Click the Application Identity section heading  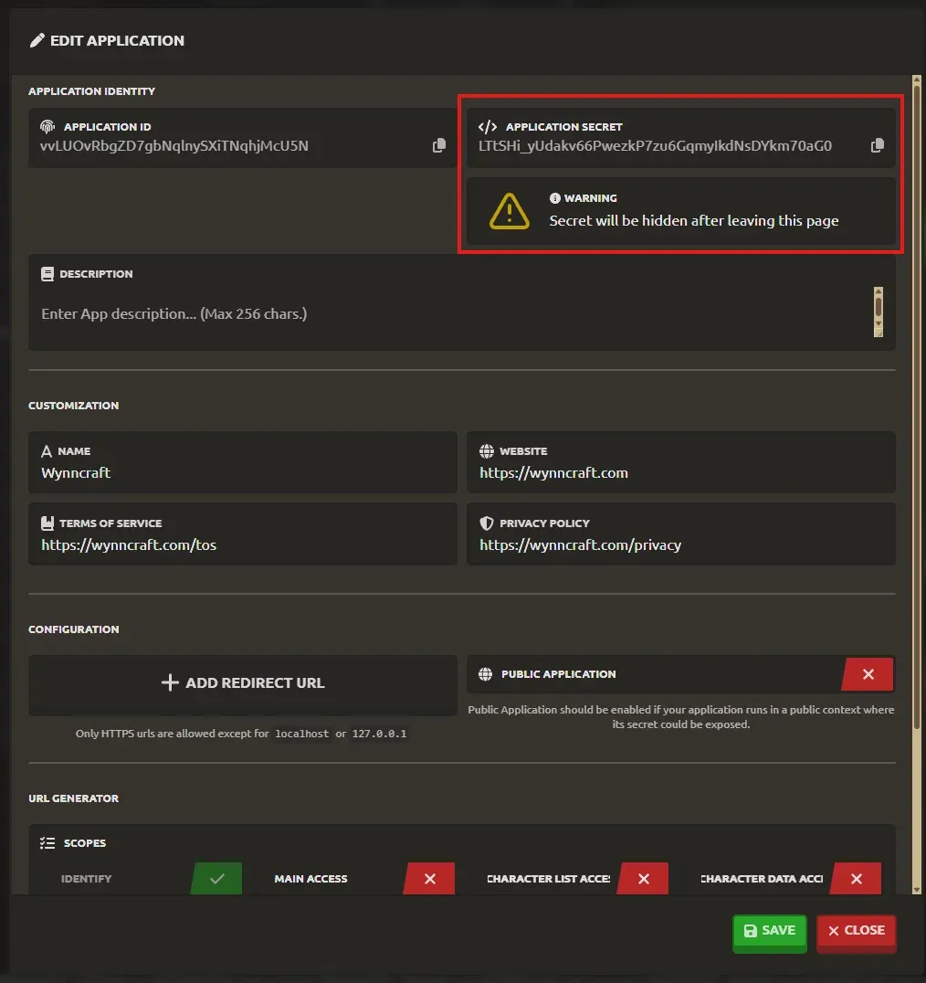click(x=91, y=91)
